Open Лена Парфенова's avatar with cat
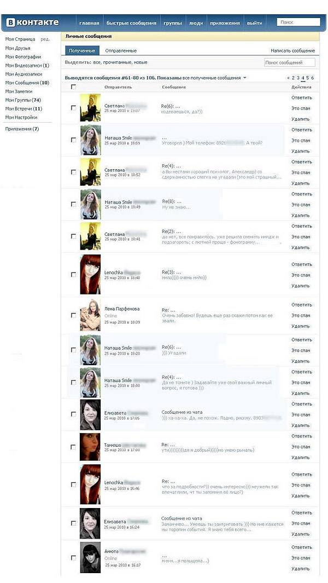The width and height of the screenshot is (328, 583). point(90,315)
